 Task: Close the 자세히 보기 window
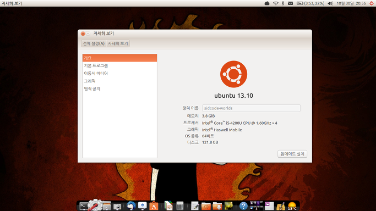83,34
